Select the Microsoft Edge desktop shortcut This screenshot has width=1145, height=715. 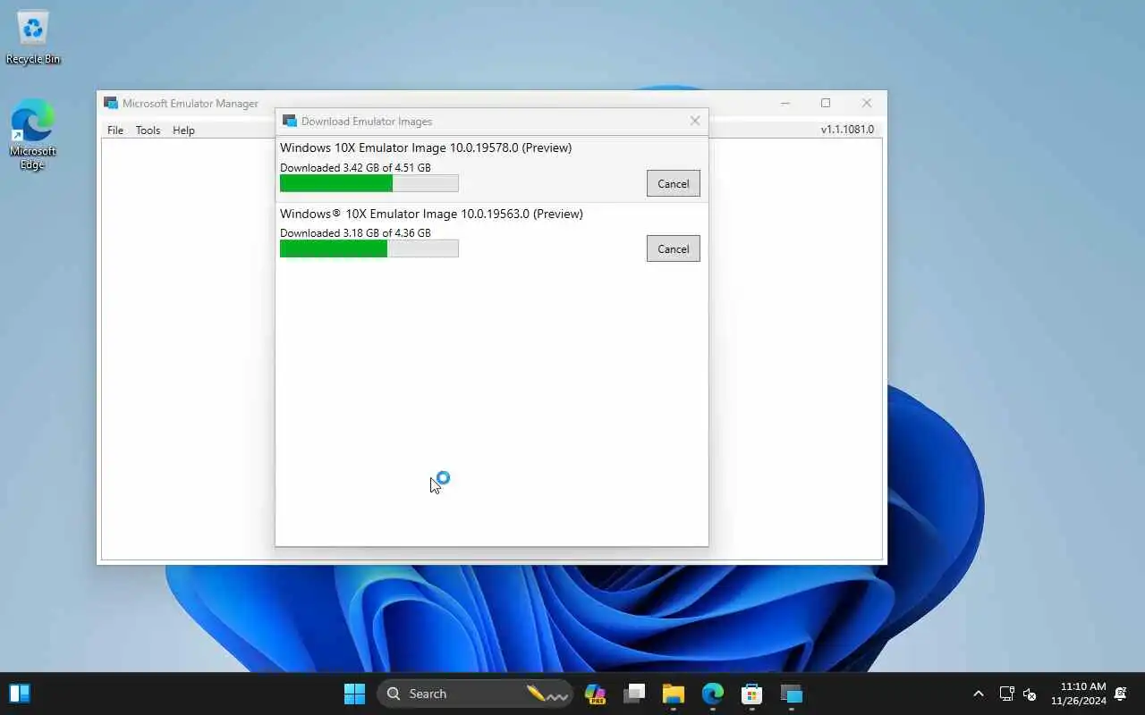click(x=33, y=134)
